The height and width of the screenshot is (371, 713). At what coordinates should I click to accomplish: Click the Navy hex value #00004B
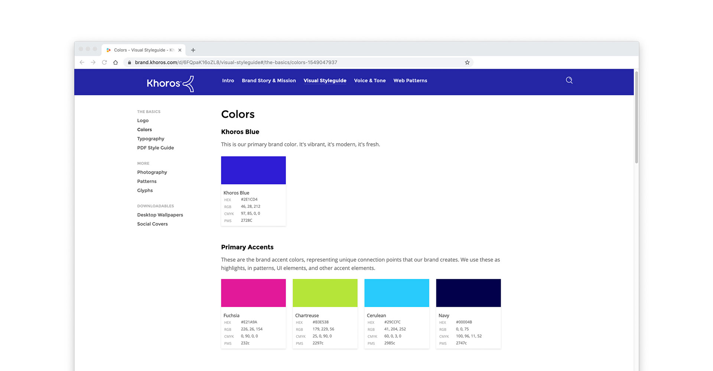[464, 322]
